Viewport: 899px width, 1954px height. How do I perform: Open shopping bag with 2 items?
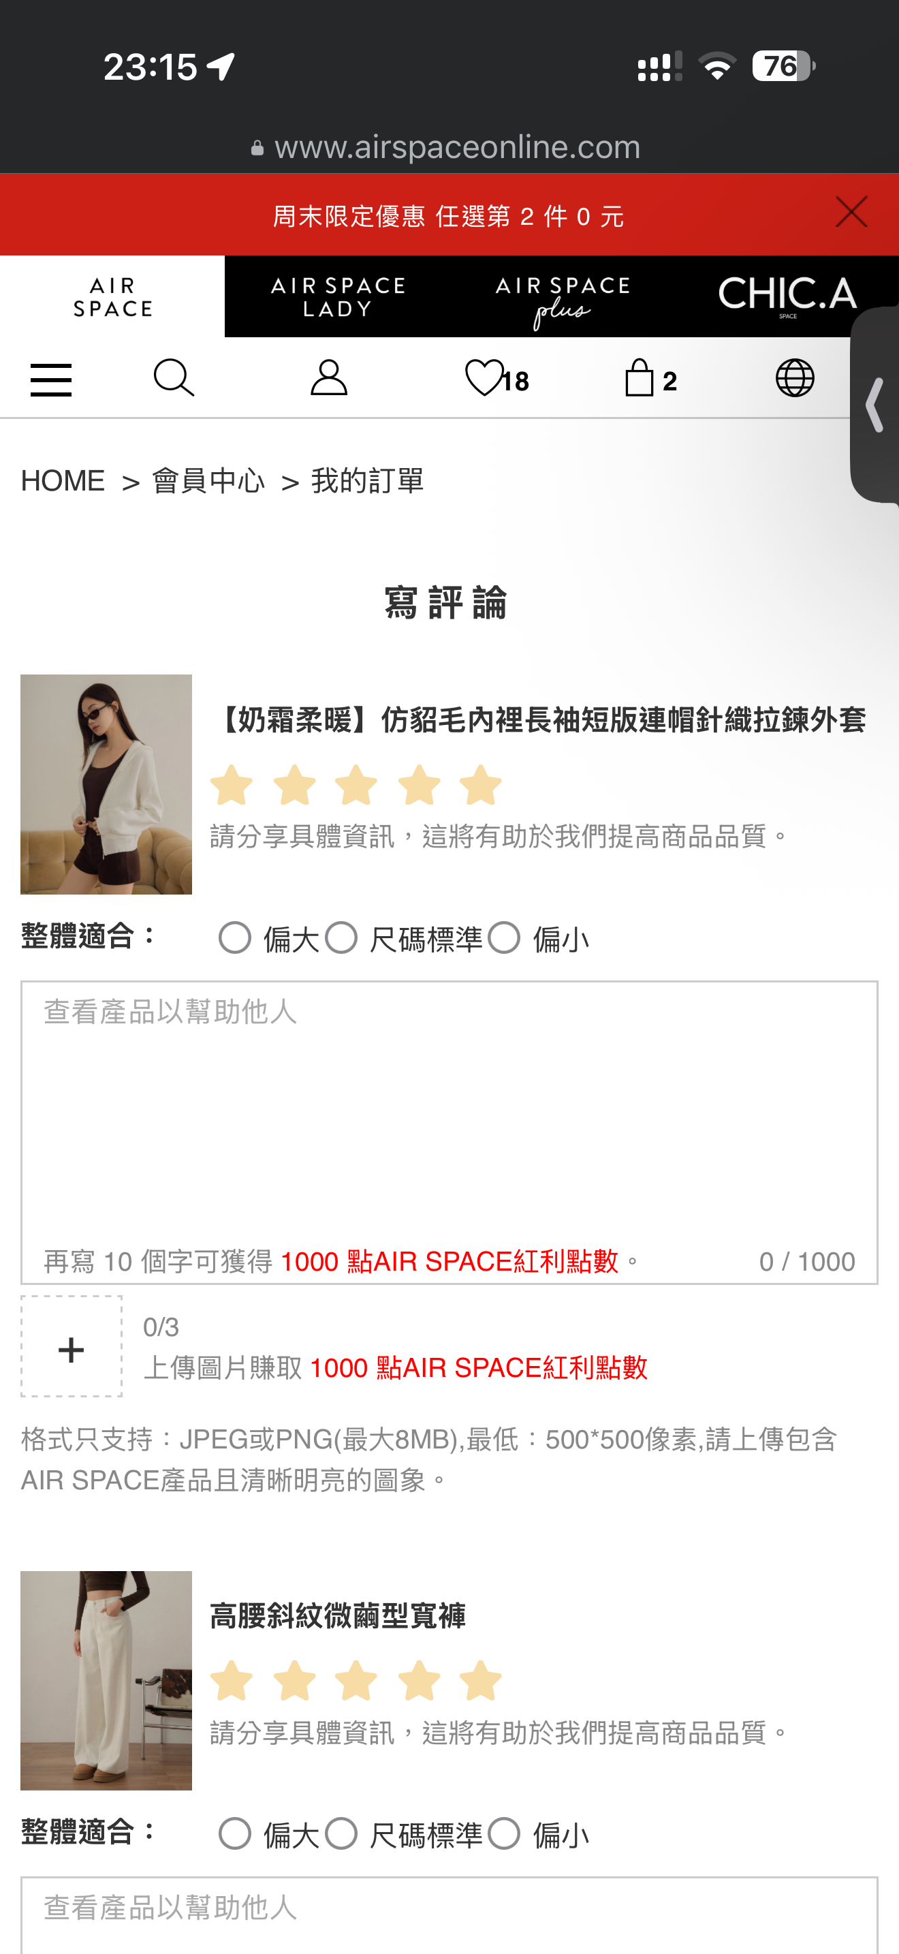[x=650, y=377]
